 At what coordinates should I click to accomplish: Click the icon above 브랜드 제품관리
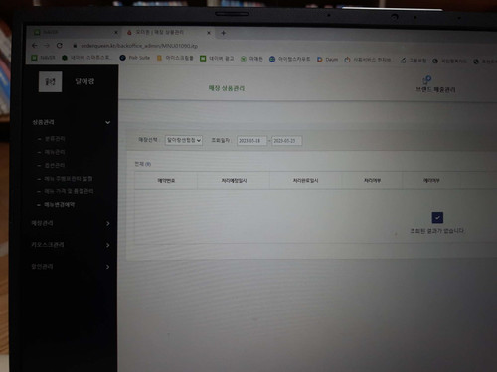click(426, 79)
